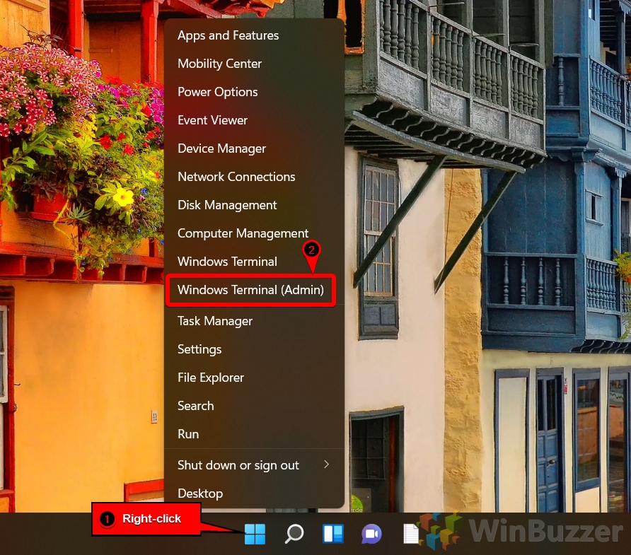Open the Start menu from the taskbar
Viewport: 631px width, 555px height.
[x=255, y=534]
